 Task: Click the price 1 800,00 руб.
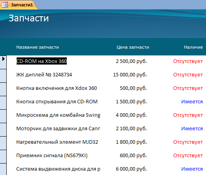[131, 142]
